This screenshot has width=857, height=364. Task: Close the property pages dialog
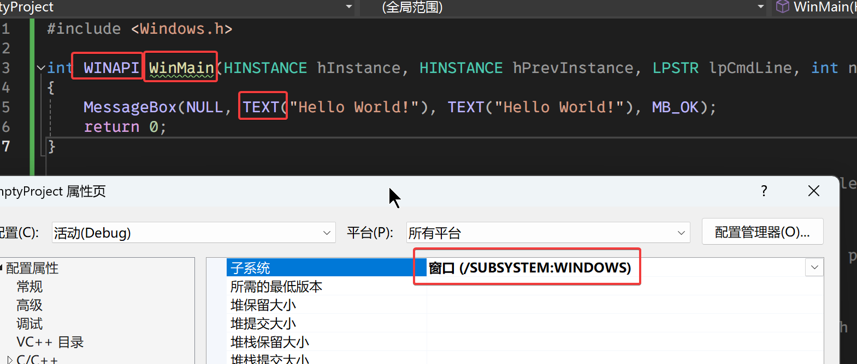(813, 191)
